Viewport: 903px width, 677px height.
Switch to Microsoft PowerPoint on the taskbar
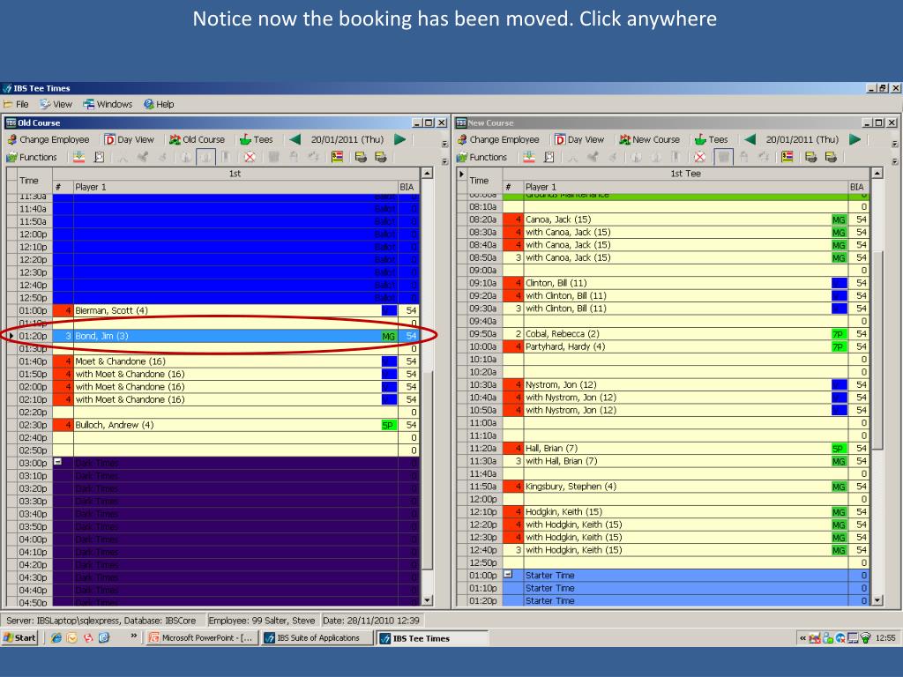[x=201, y=638]
